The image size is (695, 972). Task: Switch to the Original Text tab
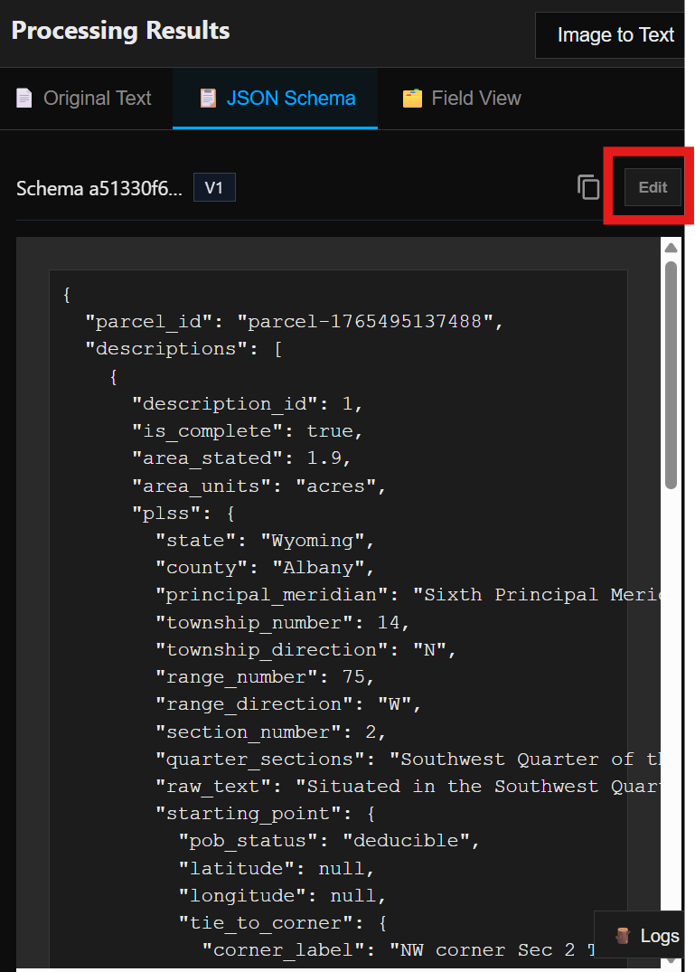(x=84, y=98)
